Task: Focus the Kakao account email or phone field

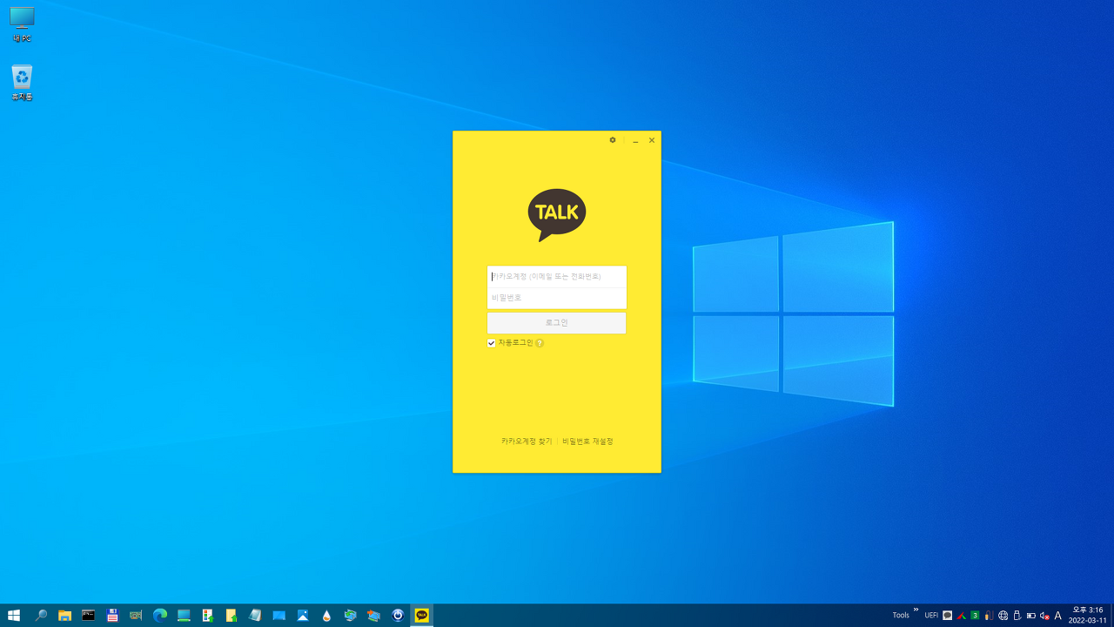Action: (x=557, y=276)
